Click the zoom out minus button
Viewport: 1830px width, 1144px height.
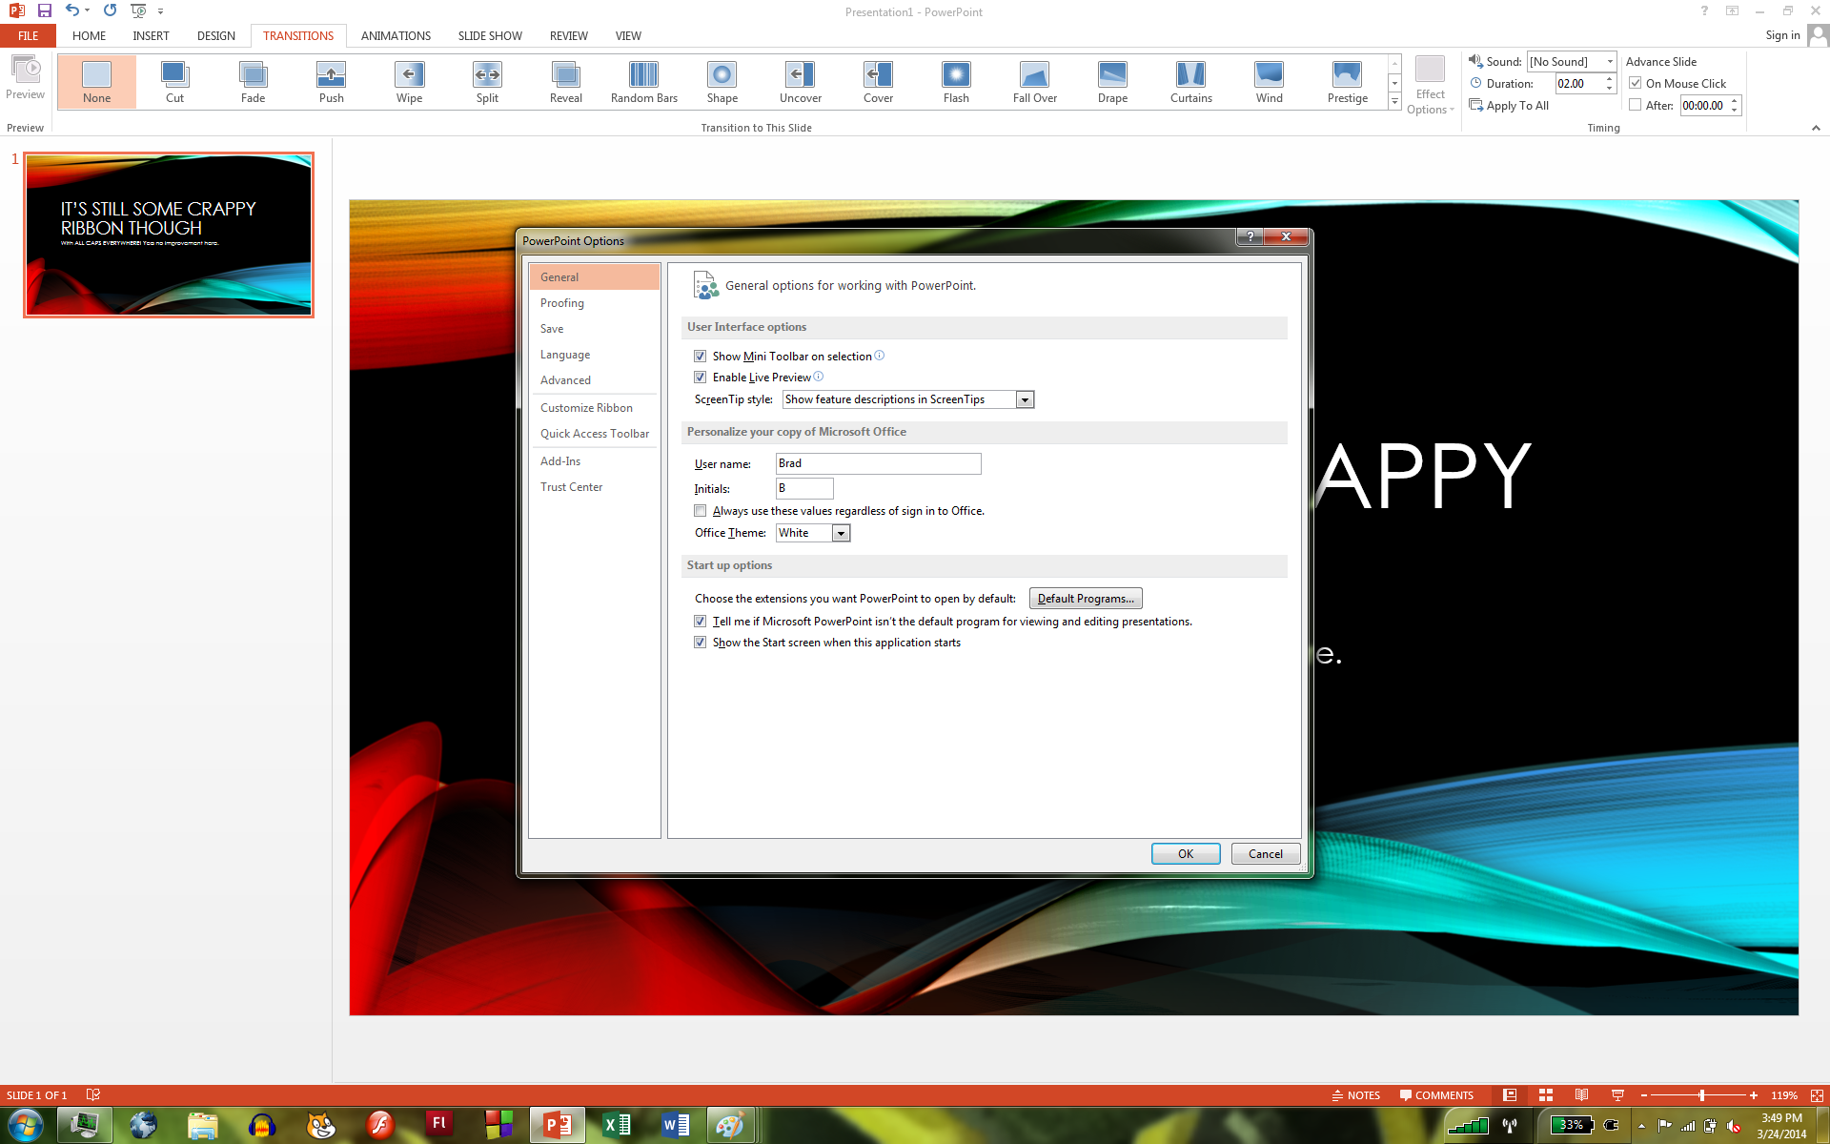pyautogui.click(x=1644, y=1095)
